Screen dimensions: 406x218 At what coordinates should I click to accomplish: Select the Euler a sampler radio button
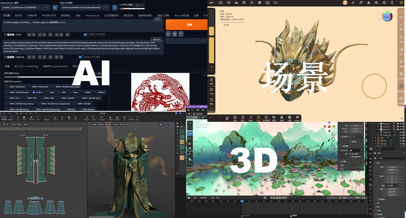coord(34,92)
